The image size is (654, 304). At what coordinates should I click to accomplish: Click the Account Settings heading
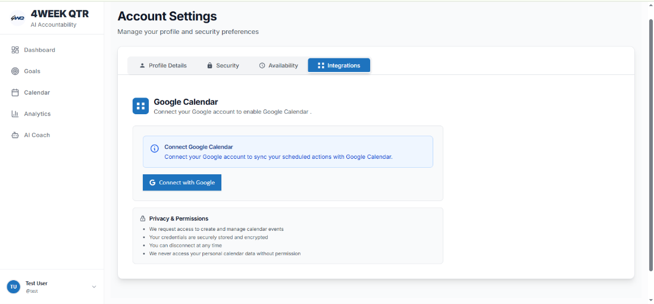click(x=167, y=16)
